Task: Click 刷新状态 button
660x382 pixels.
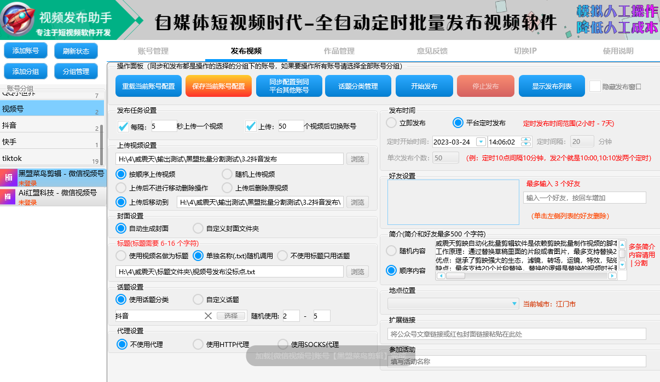Action: [x=76, y=51]
